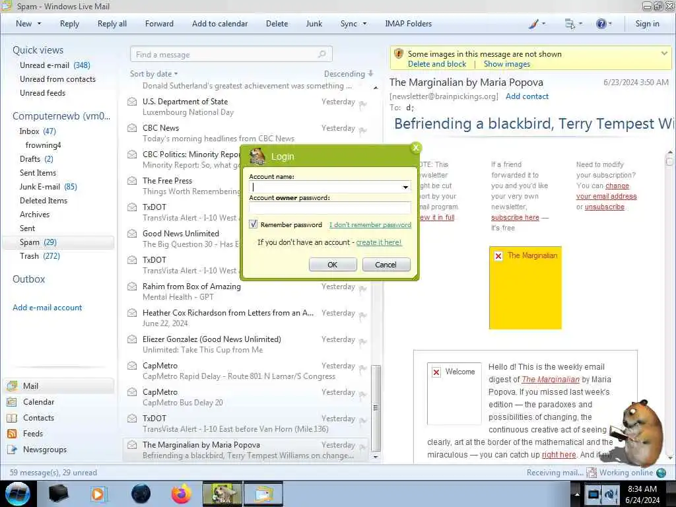Click the envelope icon beside CBC News
Image resolution: width=676 pixels, height=507 pixels.
(x=132, y=128)
